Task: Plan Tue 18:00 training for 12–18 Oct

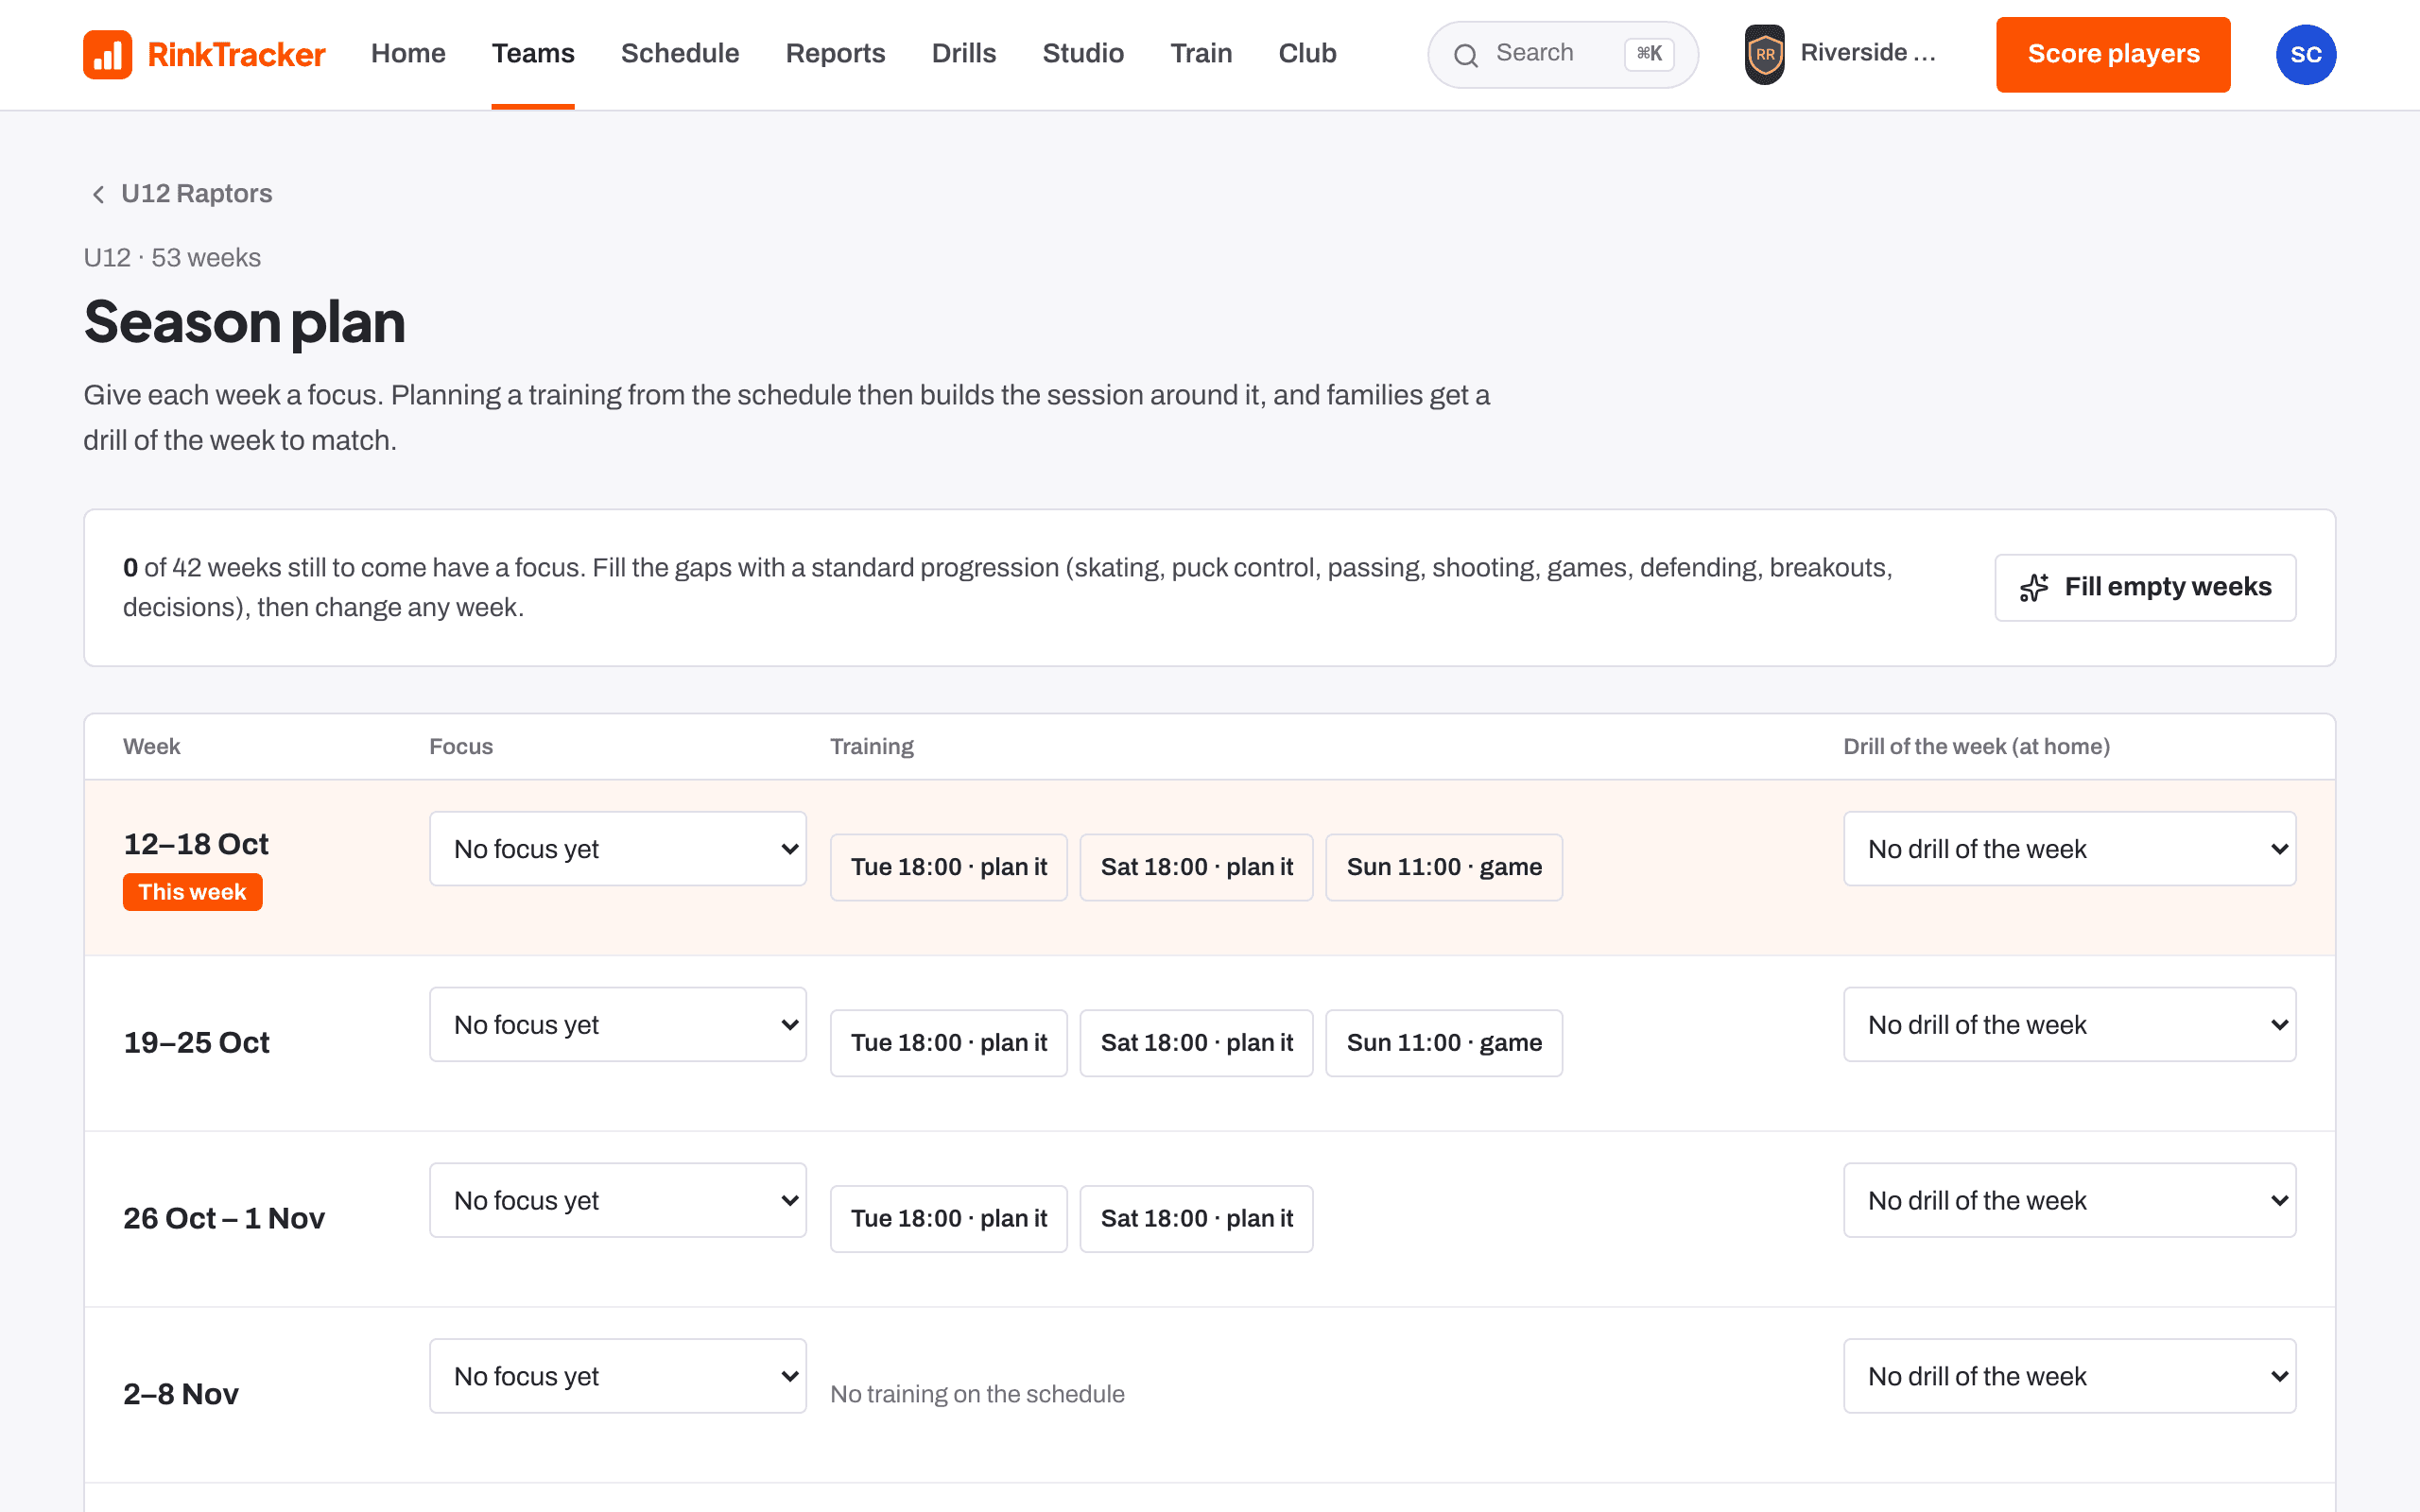Action: (949, 867)
